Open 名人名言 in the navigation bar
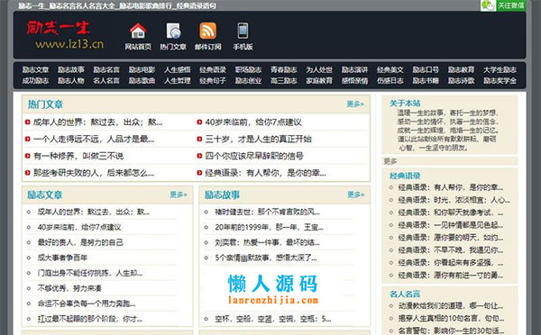 (x=106, y=81)
